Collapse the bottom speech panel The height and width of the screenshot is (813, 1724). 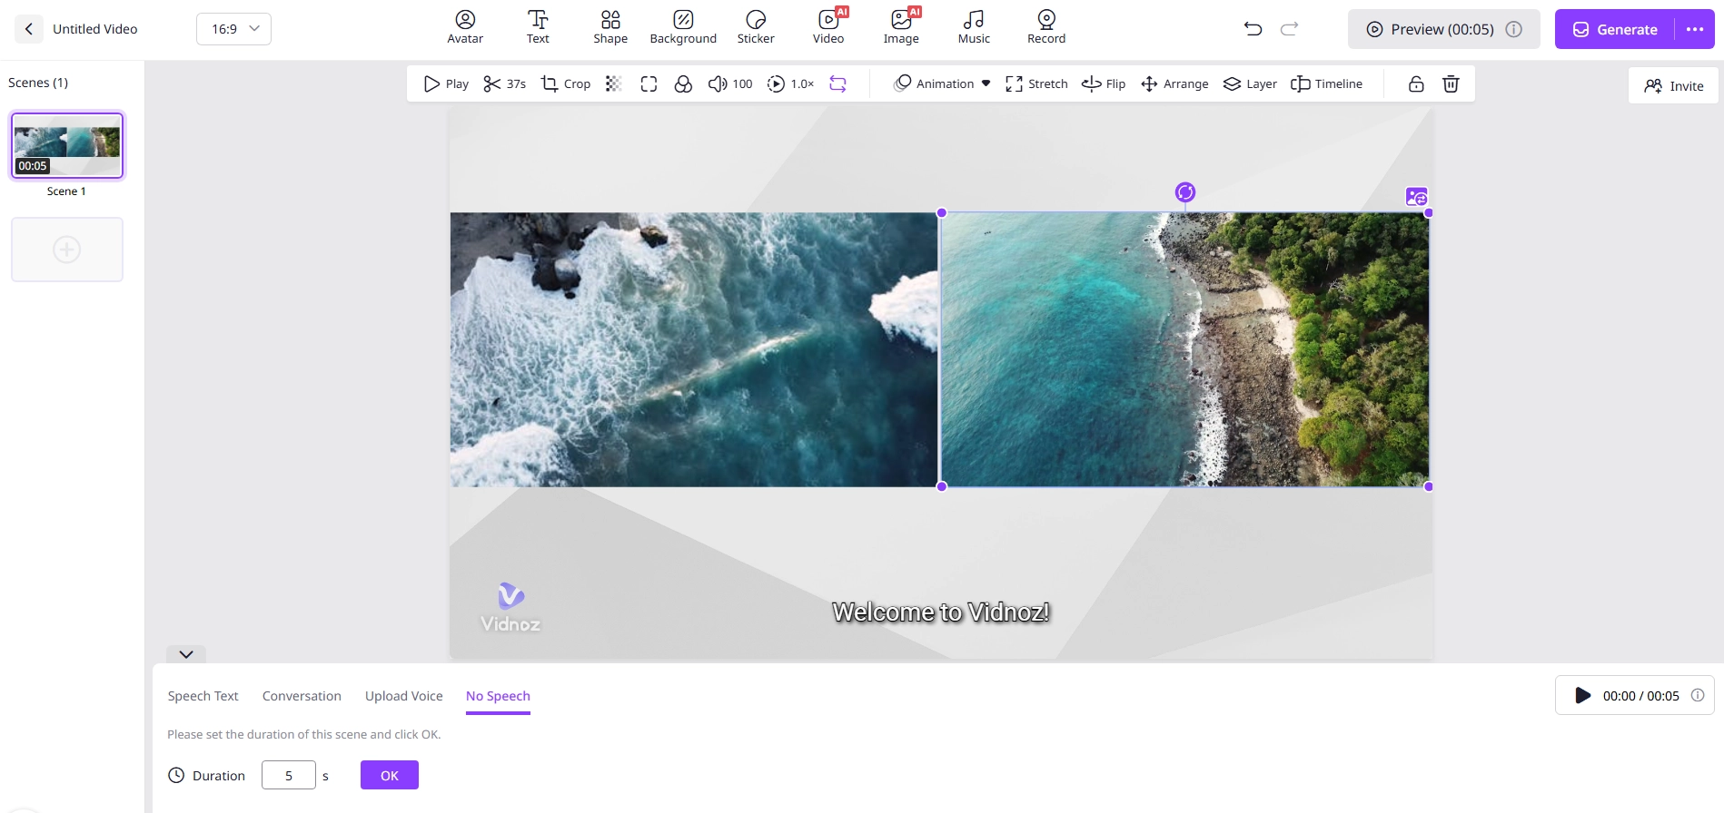186,654
